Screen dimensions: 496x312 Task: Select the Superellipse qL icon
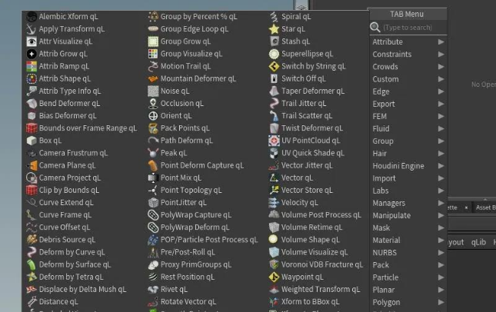(x=274, y=54)
